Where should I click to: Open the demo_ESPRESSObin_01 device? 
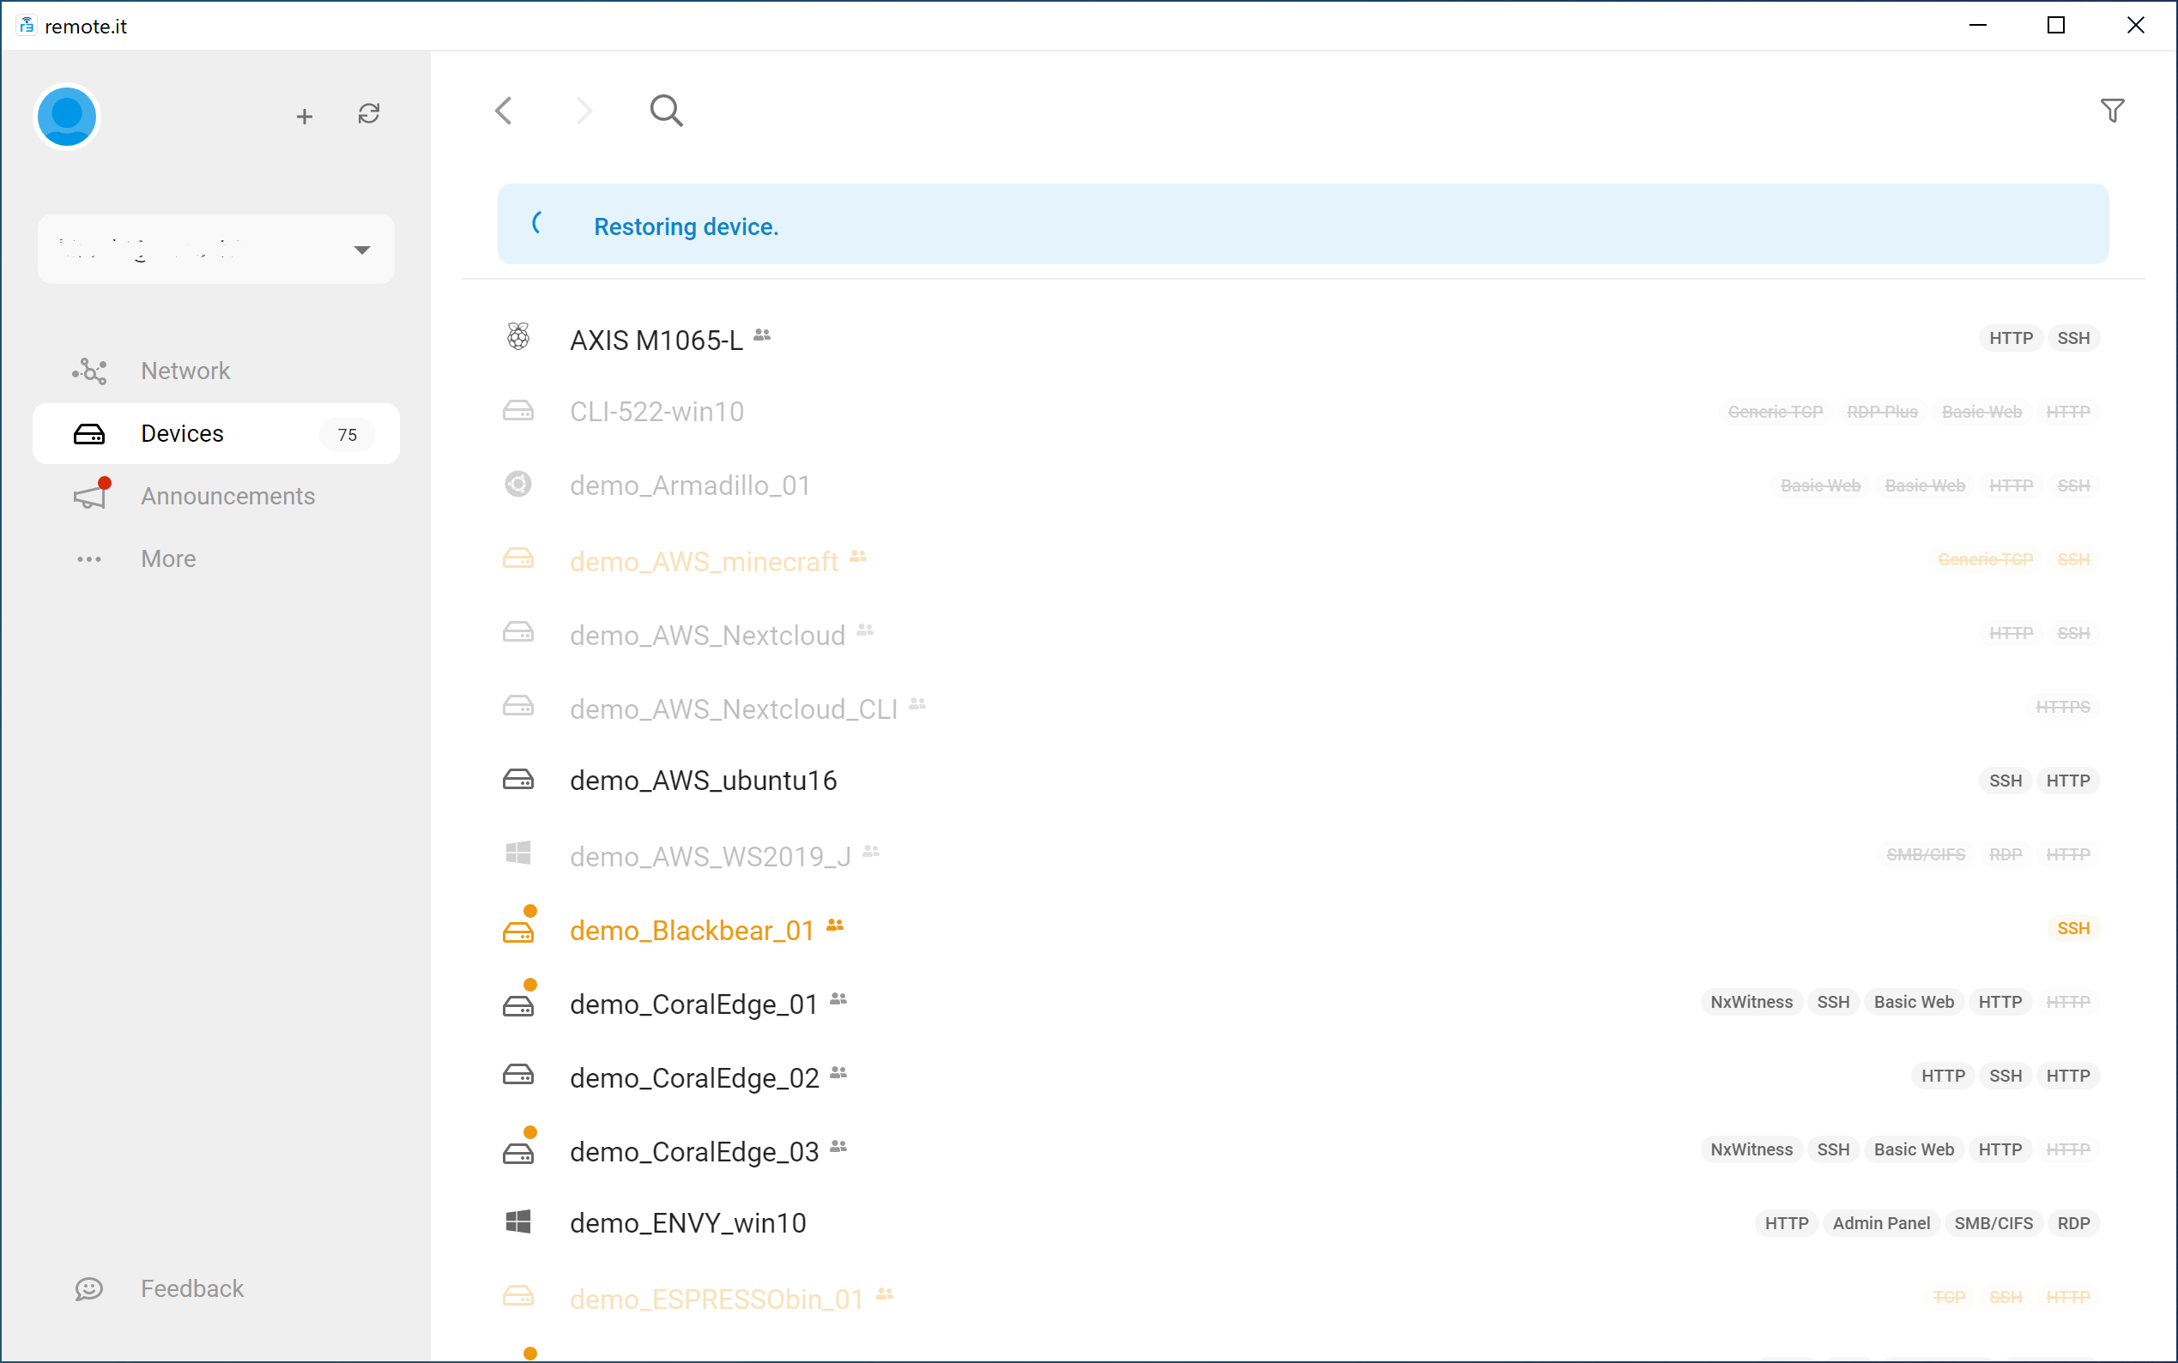click(717, 1299)
